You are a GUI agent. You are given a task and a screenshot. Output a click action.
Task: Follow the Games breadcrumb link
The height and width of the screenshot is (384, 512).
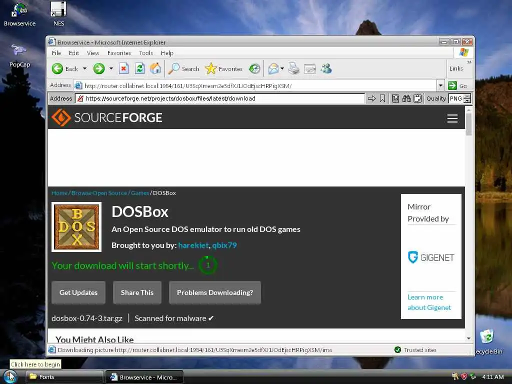click(140, 193)
